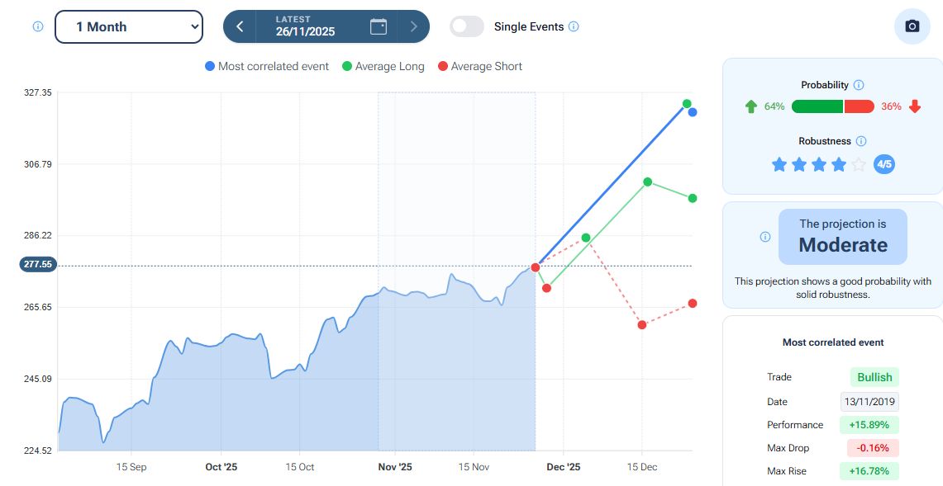
Task: Open the 1 Month timeframe dropdown
Action: 129,26
